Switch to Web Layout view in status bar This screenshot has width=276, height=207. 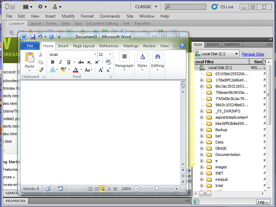tap(102, 189)
